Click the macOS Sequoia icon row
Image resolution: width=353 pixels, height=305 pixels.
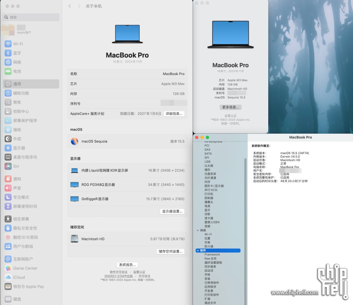coord(128,141)
